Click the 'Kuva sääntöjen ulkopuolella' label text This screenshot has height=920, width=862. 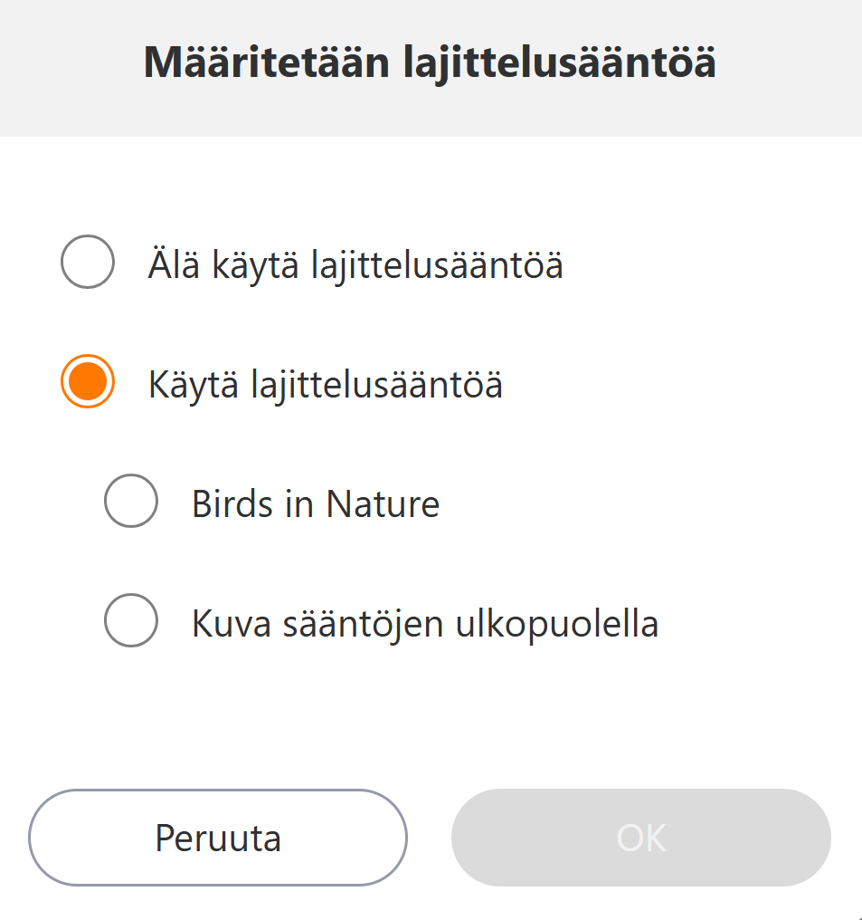point(424,624)
